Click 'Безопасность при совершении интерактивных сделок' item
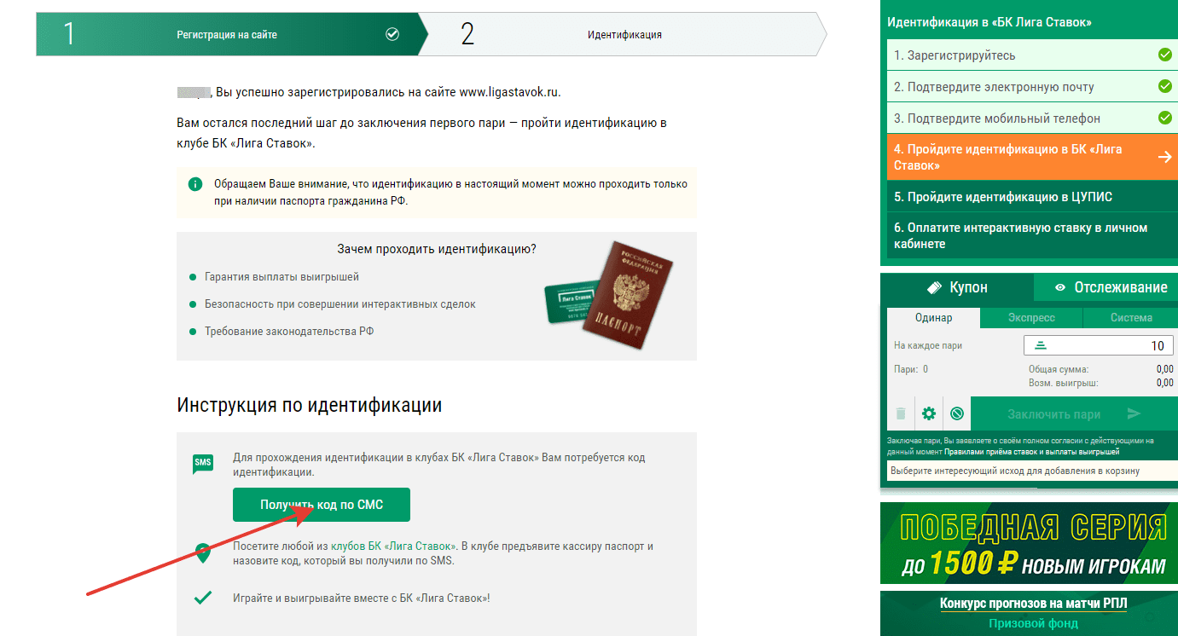 point(340,304)
